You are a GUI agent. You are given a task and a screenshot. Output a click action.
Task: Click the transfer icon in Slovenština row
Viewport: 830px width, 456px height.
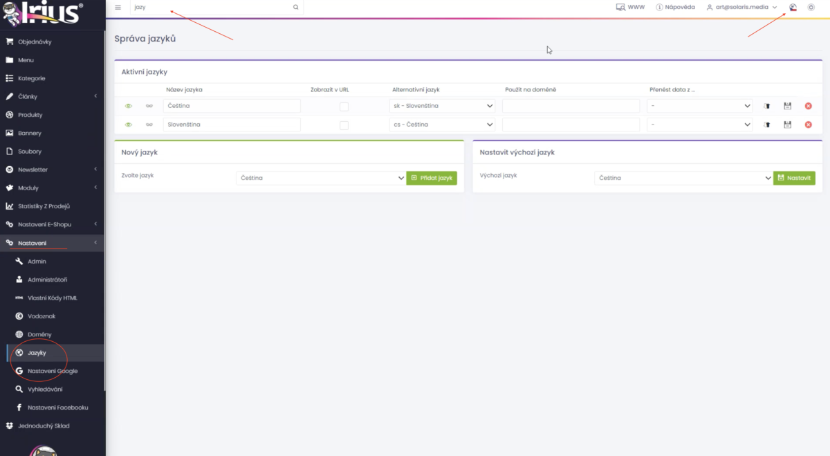[x=766, y=125]
